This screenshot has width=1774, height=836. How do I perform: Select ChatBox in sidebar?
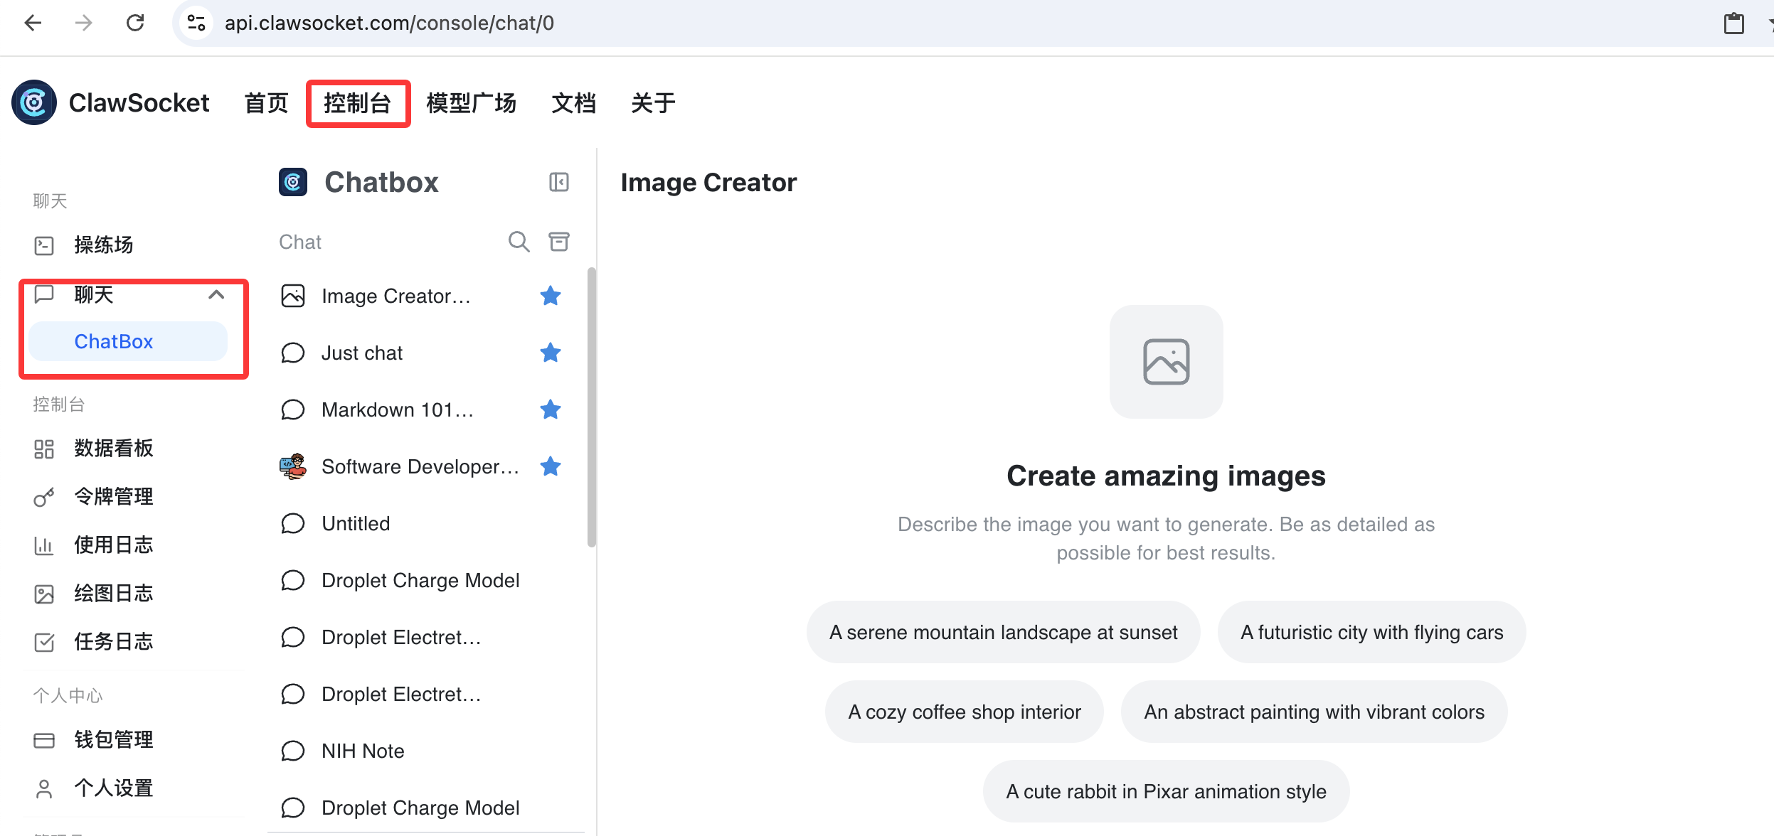pos(128,341)
